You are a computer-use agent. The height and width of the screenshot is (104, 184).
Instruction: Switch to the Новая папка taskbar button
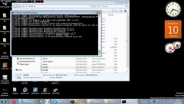point(95,101)
